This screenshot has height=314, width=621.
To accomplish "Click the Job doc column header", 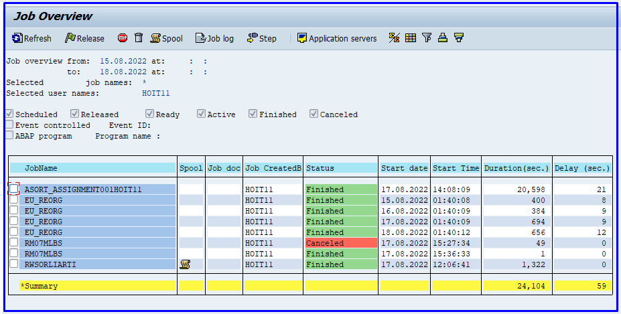I will tap(224, 168).
